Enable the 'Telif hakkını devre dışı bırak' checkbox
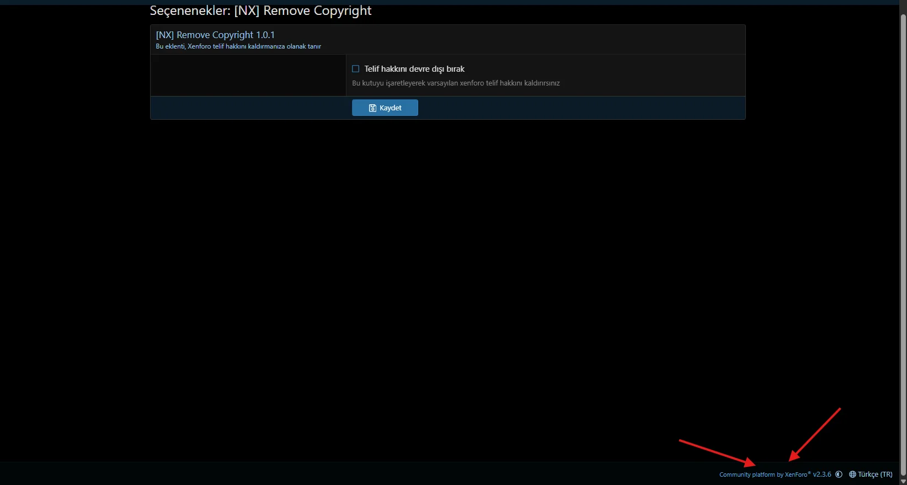The image size is (907, 485). 356,69
